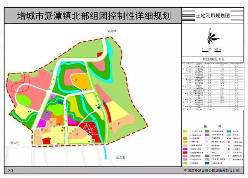The image size is (248, 178).
Task: Click the large peach parcel on the map's east
Action: (x=122, y=124)
